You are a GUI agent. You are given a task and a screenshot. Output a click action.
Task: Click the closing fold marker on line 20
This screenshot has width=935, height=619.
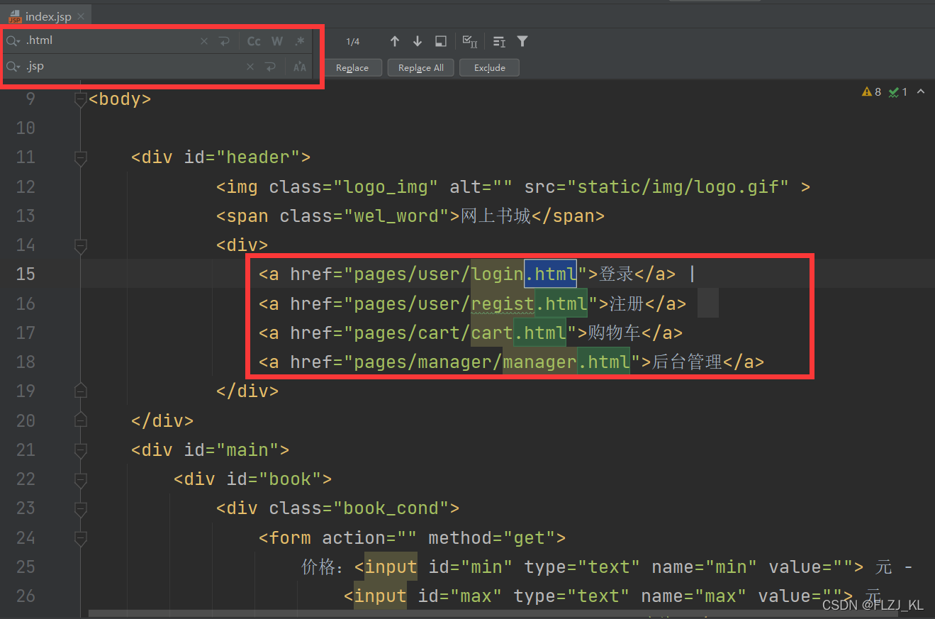80,420
